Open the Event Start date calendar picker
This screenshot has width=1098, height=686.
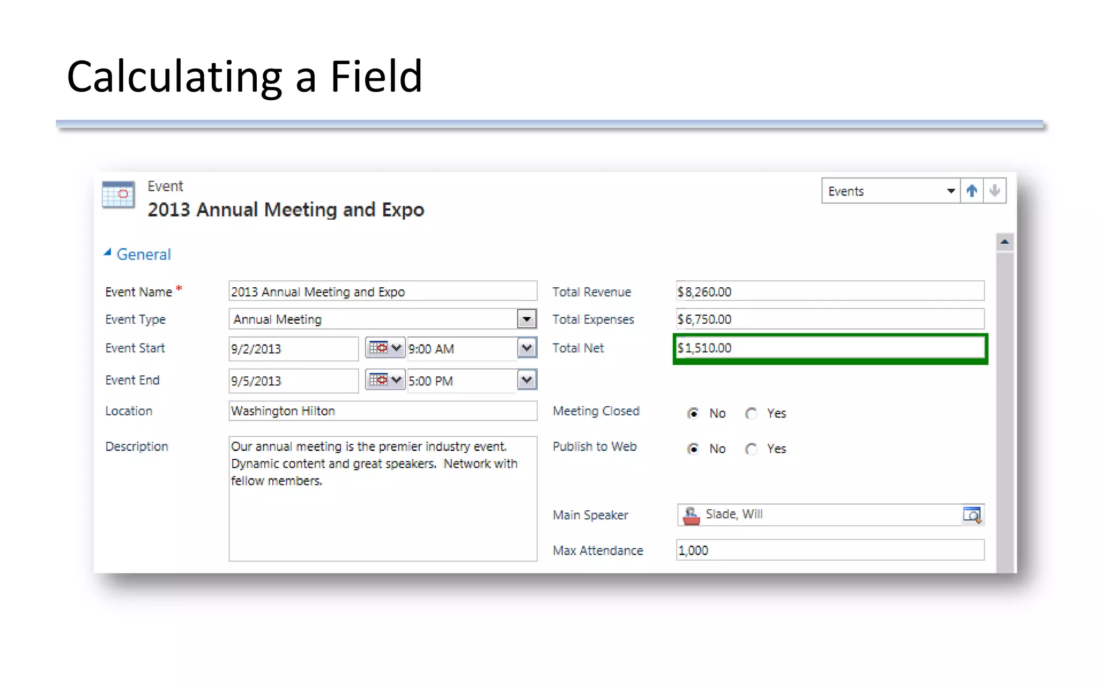pos(384,348)
